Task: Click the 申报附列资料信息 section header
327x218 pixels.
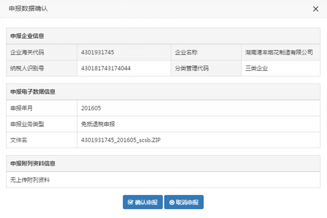Action: click(x=33, y=163)
